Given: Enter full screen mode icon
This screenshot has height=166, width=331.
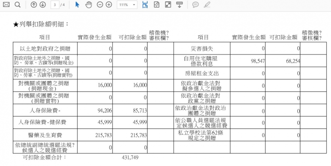Looking at the screenshot, I should click(x=168, y=5).
